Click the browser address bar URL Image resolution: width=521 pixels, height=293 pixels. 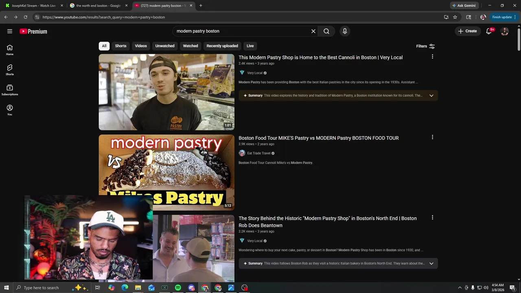103,17
